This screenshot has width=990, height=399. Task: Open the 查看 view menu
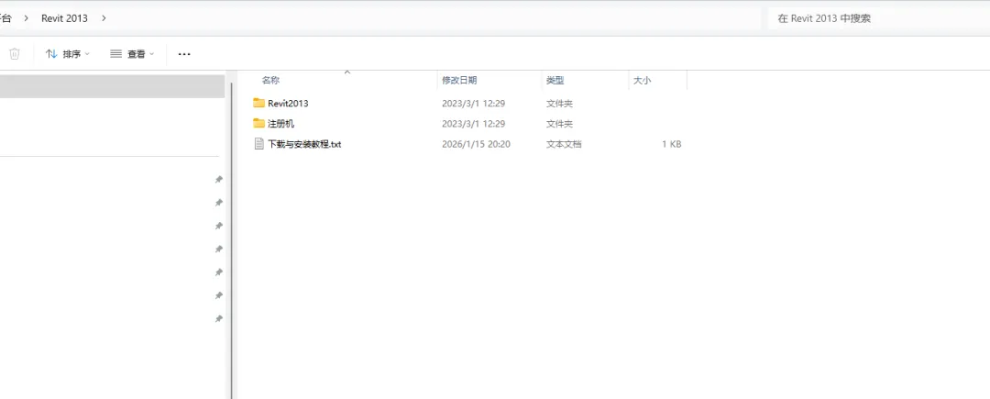pos(132,54)
